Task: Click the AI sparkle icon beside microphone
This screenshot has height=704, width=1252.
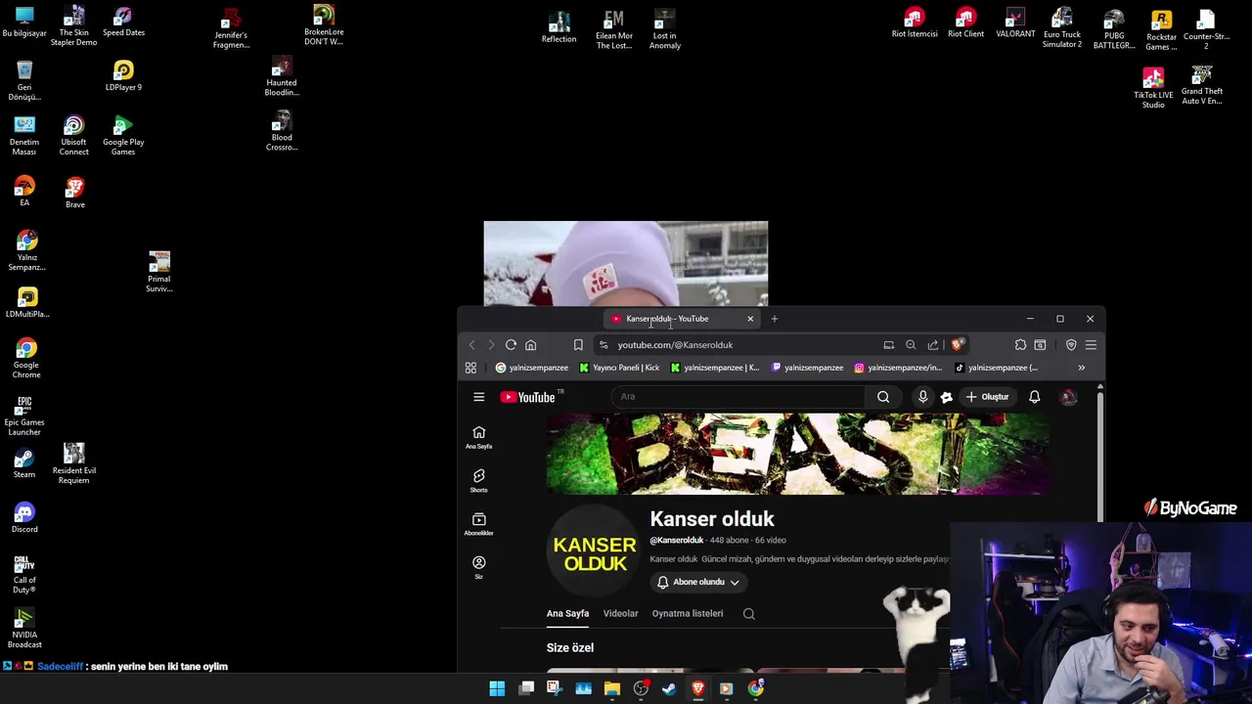Action: (x=946, y=397)
